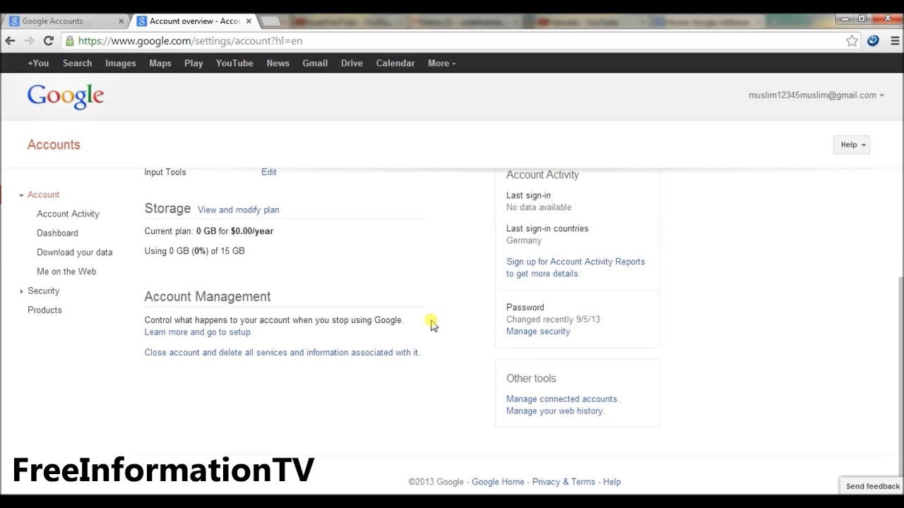Click the Send feedback button
The image size is (904, 508).
point(873,486)
